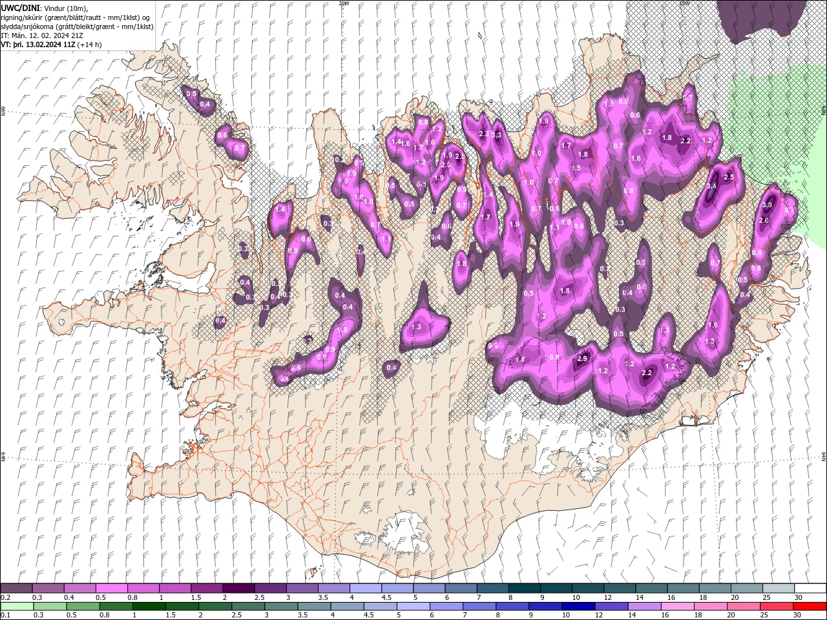Click the 2.6 snowfall value on the map

click(x=764, y=221)
